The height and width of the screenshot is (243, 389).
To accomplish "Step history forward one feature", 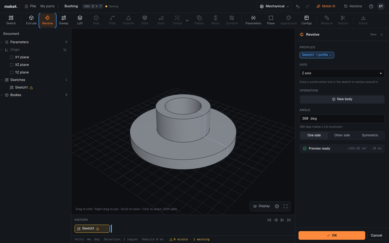I will click(282, 220).
